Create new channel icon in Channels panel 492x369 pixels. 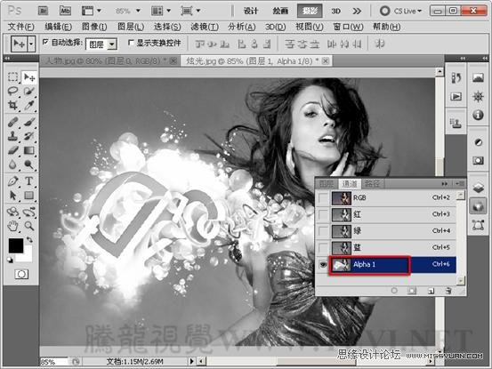432,291
